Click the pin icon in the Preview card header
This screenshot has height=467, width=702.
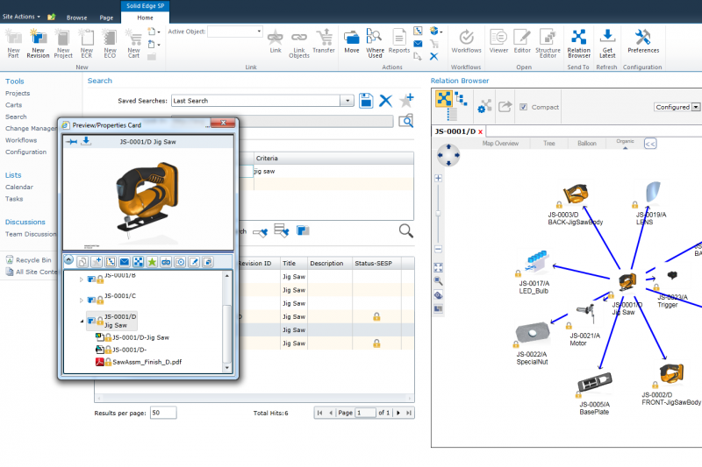71,142
